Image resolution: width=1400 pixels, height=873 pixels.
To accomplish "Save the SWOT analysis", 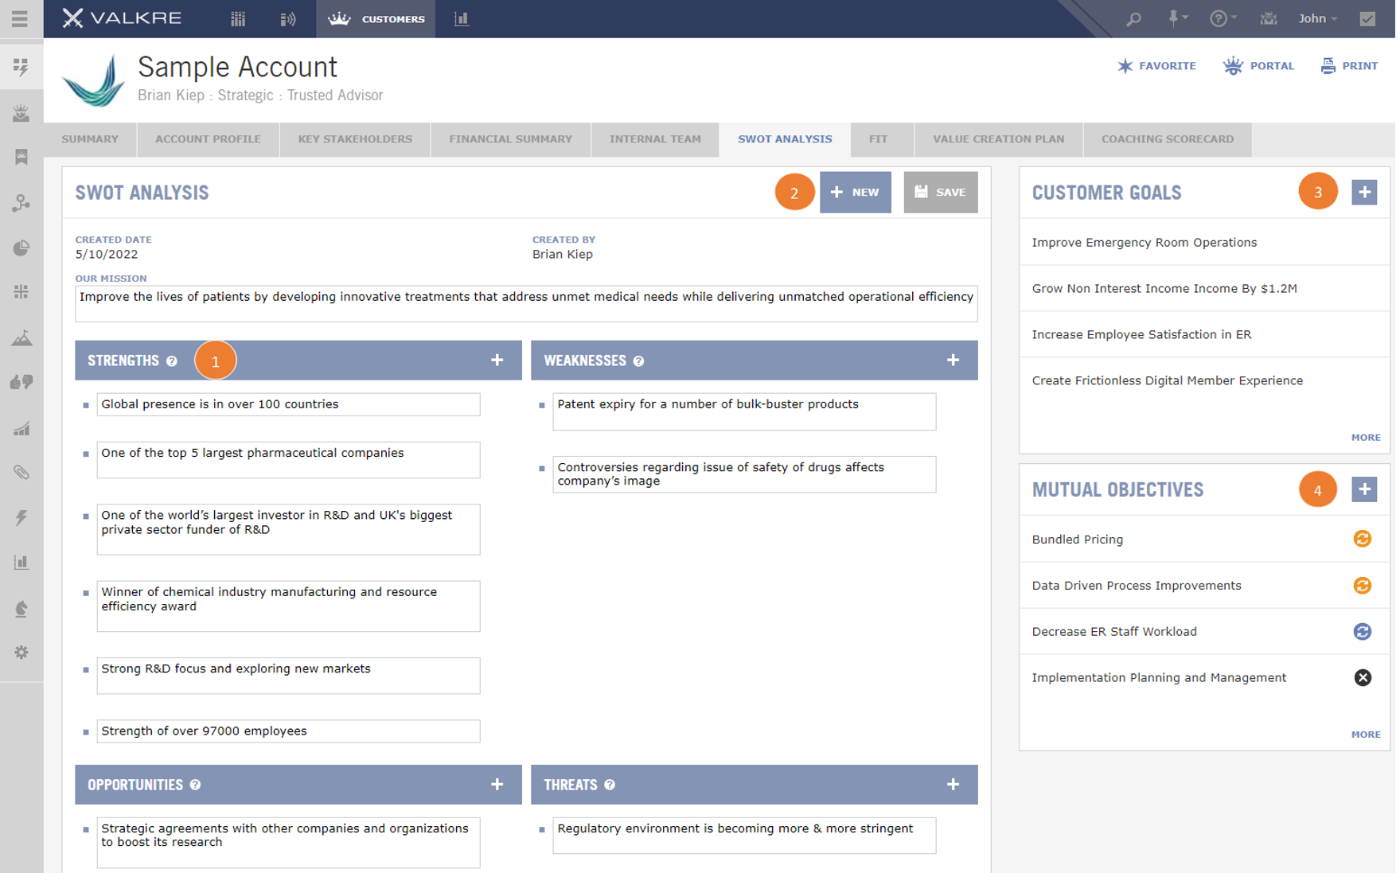I will click(x=940, y=193).
